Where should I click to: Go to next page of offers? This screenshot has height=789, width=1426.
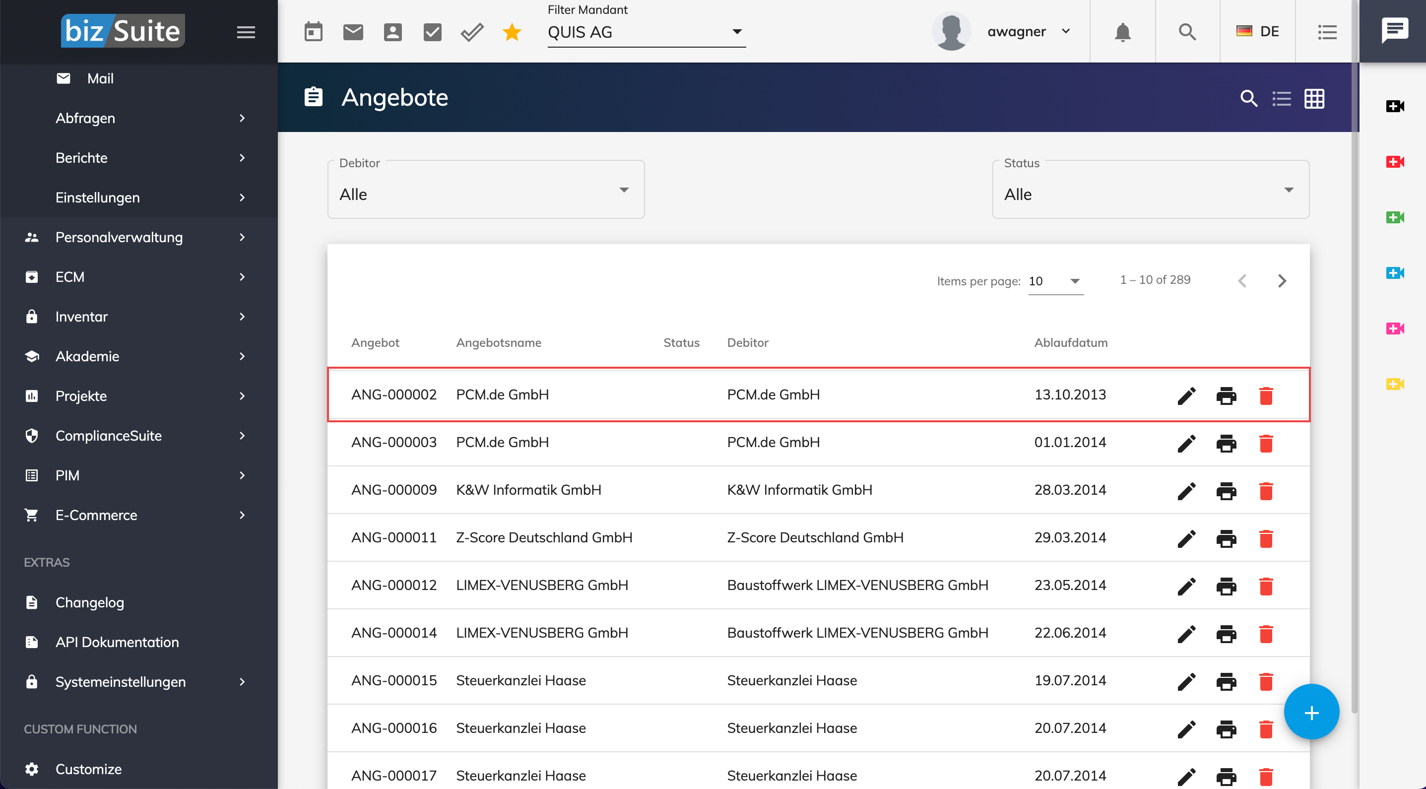click(x=1282, y=281)
